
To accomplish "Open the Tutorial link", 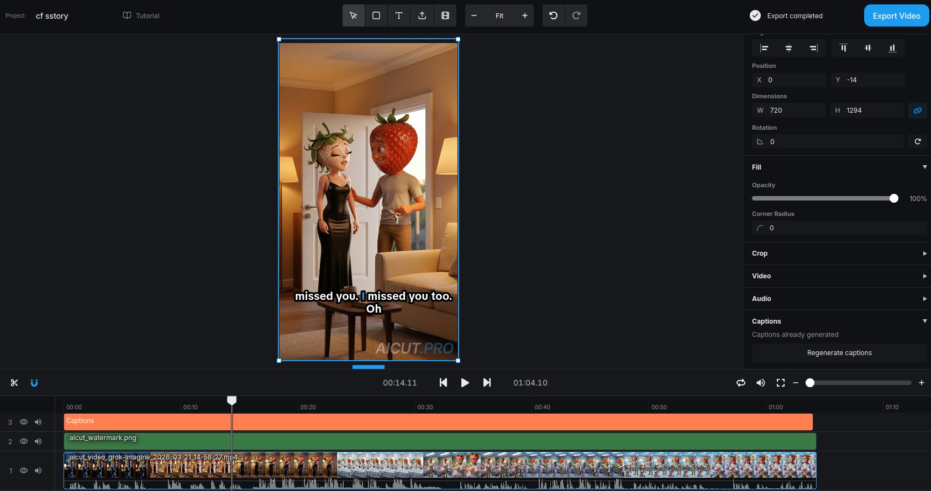I will pyautogui.click(x=141, y=15).
